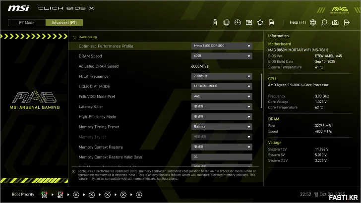The height and width of the screenshot is (203, 361).
Task: Open Optimized Performance Profile dropdown
Action: click(222, 46)
